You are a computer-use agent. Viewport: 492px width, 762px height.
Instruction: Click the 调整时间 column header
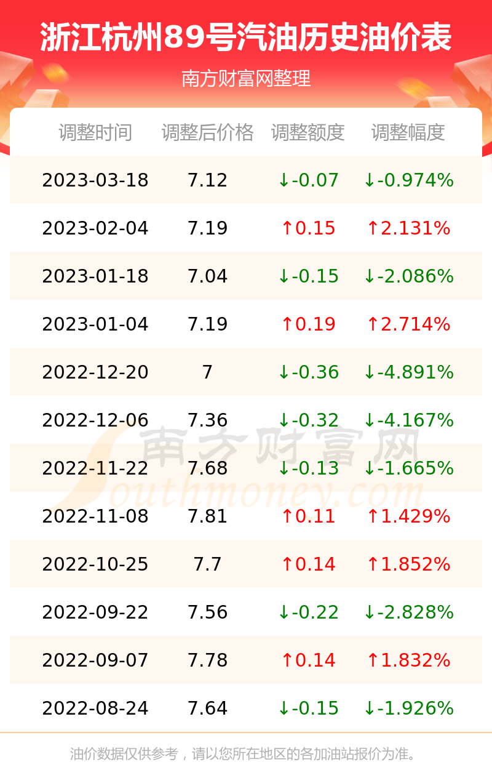[x=95, y=132]
